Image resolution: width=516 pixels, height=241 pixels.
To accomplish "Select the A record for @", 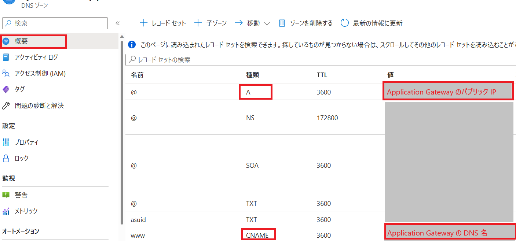I will pos(255,92).
